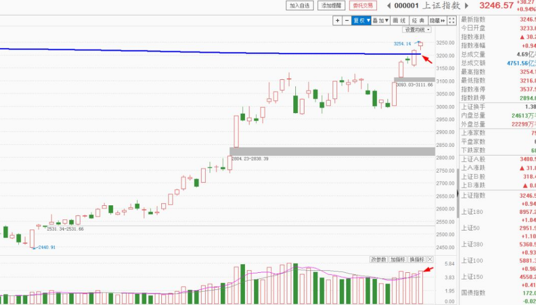Activate the 画线 drawing tool
Screen dimensions: 536x305
point(399,20)
